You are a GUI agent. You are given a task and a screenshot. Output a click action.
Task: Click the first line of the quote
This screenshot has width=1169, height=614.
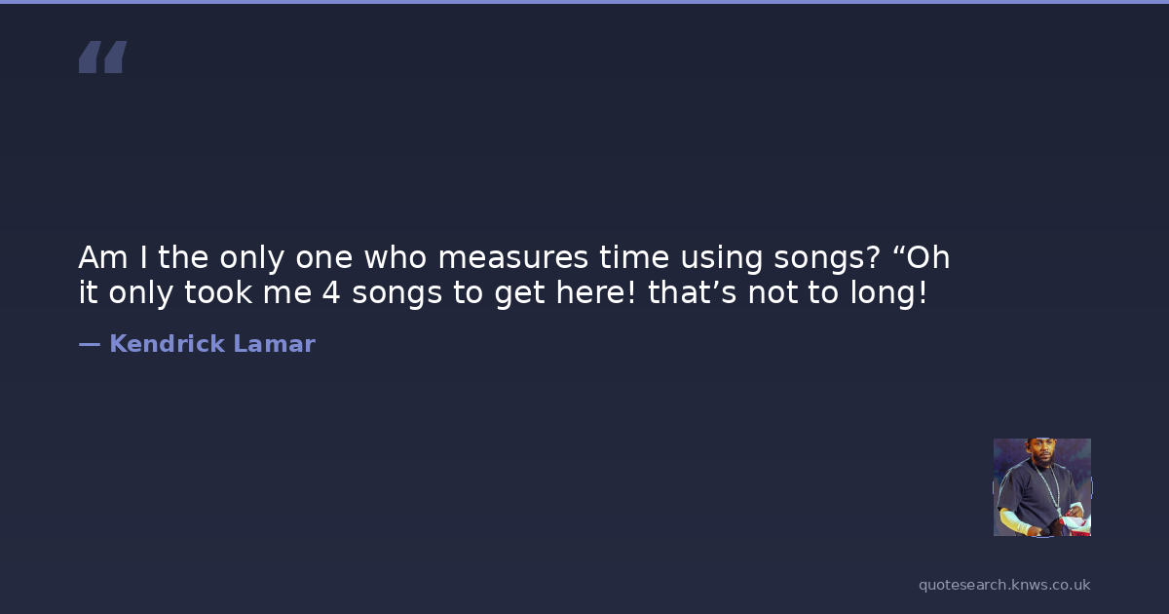(x=513, y=258)
